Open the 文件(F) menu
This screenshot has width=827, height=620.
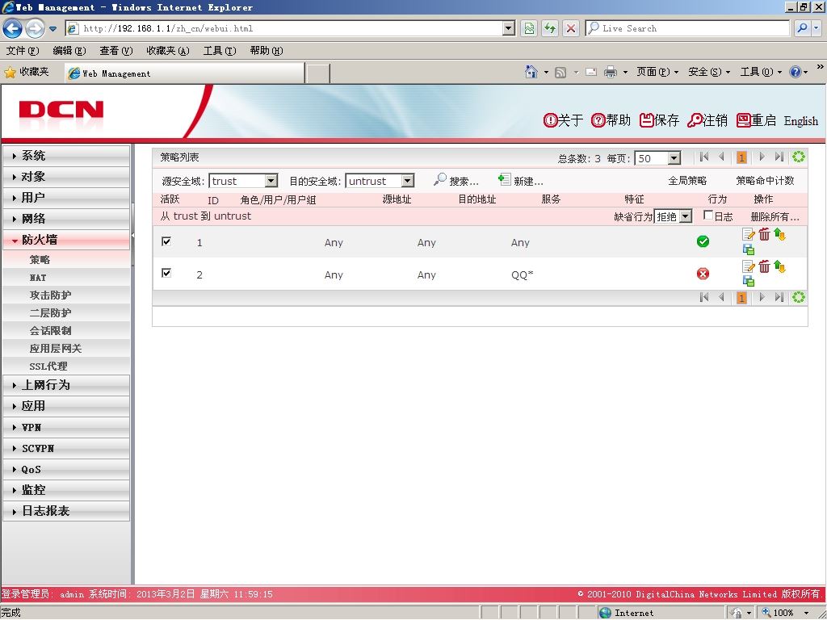coord(23,51)
